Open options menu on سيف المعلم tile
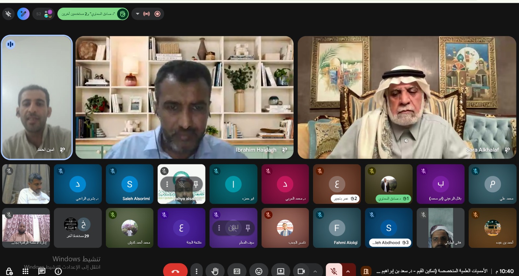This screenshot has width=519, height=276. coord(219,228)
